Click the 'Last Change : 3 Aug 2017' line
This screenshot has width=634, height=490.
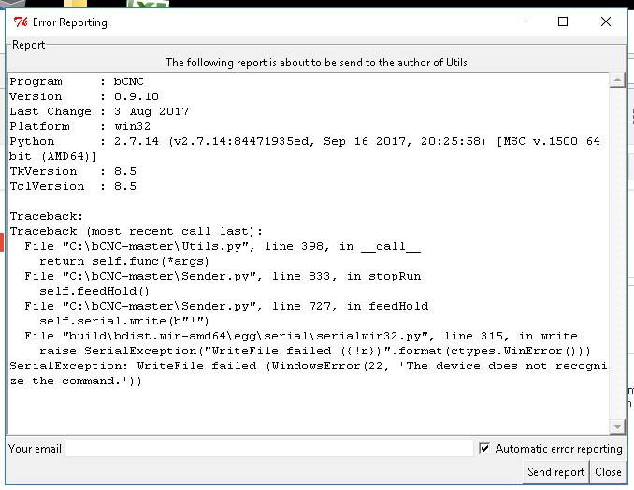tap(99, 111)
